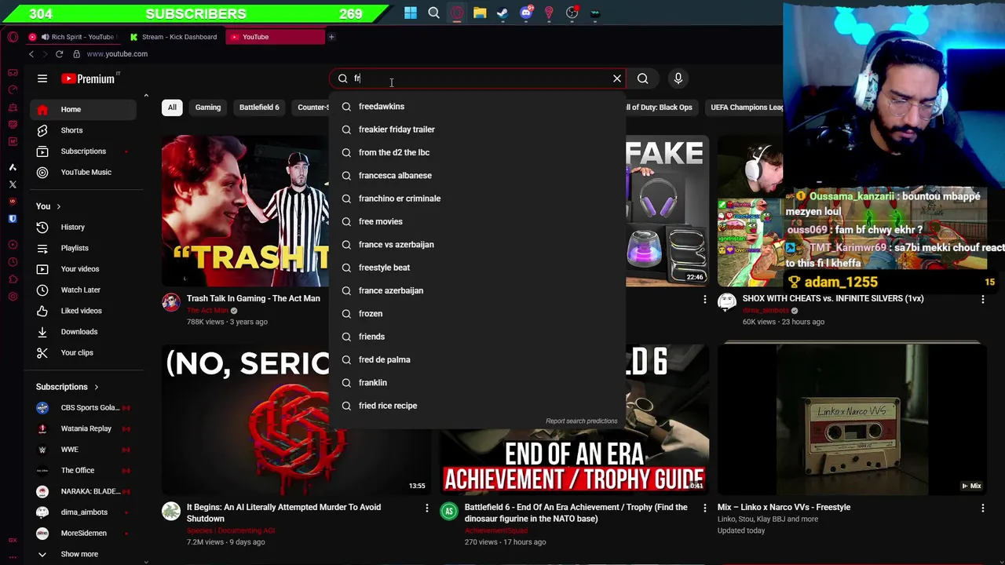Viewport: 1005px width, 565px height.
Task: Open more options for 'It Begins' AI video
Action: click(426, 508)
